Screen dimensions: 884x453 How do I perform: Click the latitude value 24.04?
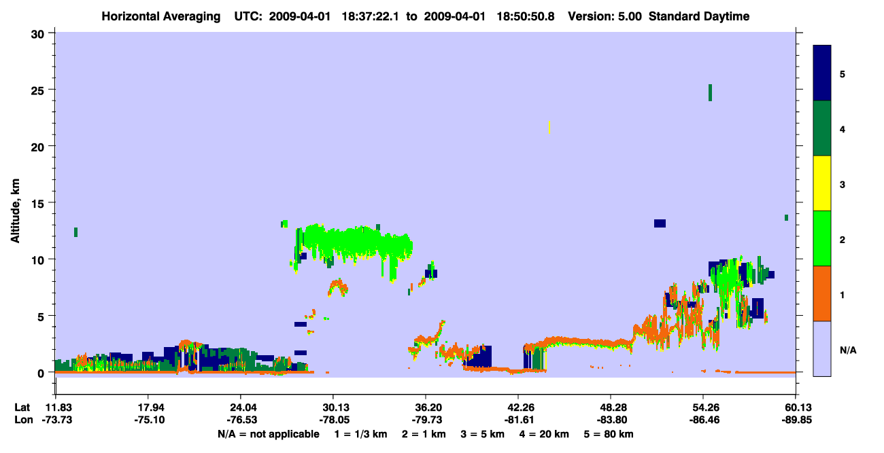tap(240, 407)
